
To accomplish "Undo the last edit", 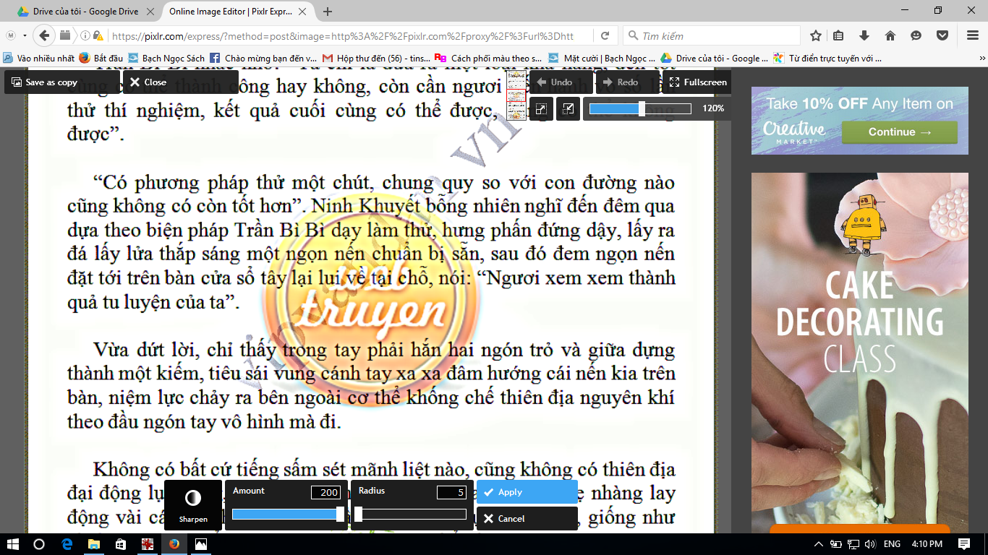I will tap(554, 82).
